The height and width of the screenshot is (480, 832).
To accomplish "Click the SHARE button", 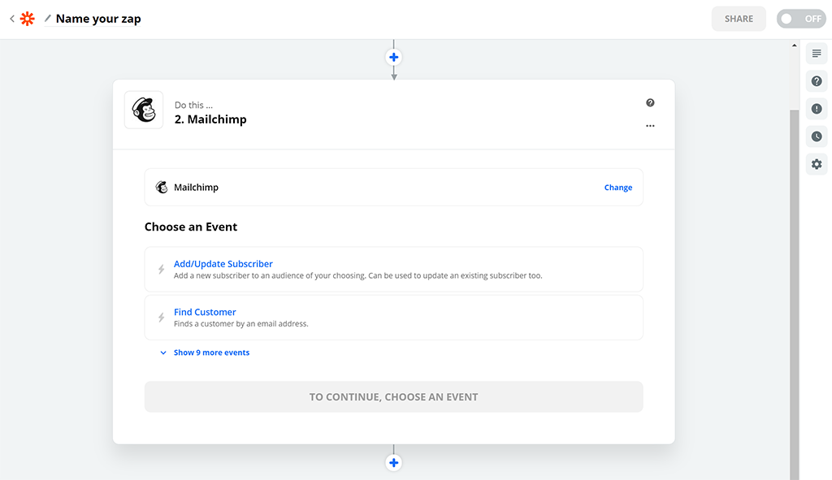I will [x=738, y=18].
